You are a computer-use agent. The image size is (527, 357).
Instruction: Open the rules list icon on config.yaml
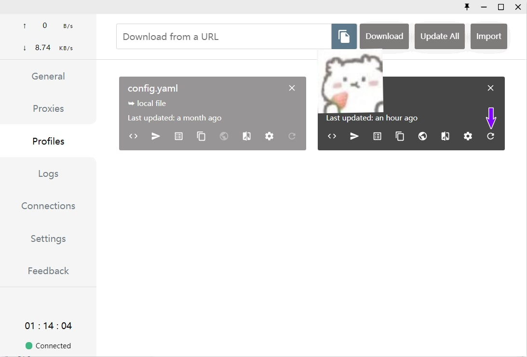(x=178, y=136)
